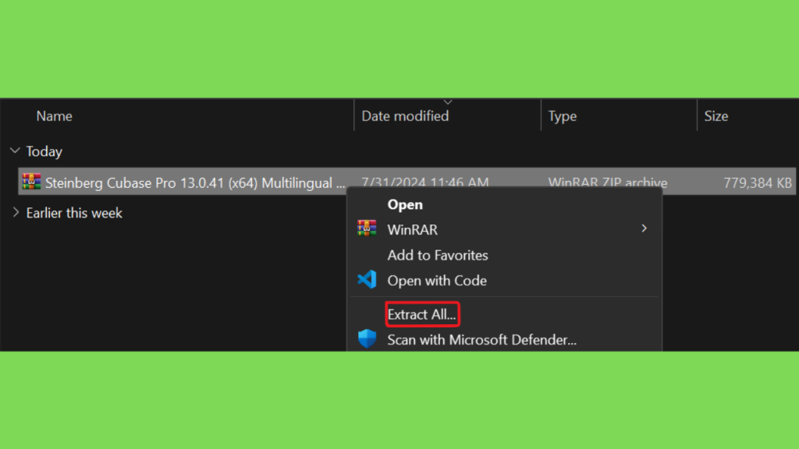
Task: Choose Open from the context menu
Action: 405,204
